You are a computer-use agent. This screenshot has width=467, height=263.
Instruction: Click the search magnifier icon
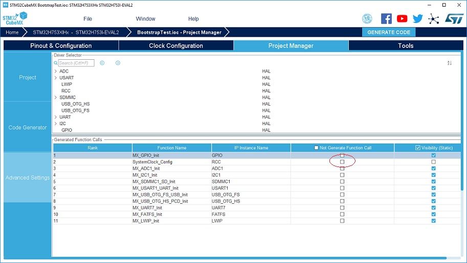(55, 63)
